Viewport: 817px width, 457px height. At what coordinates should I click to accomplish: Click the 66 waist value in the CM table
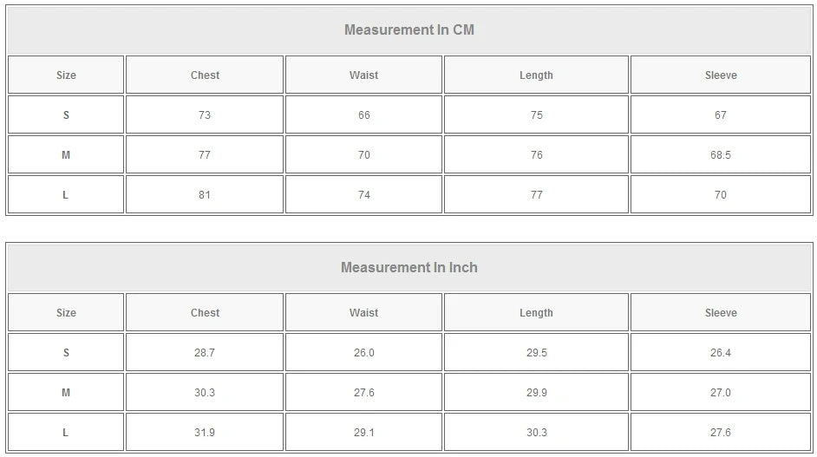tap(363, 115)
